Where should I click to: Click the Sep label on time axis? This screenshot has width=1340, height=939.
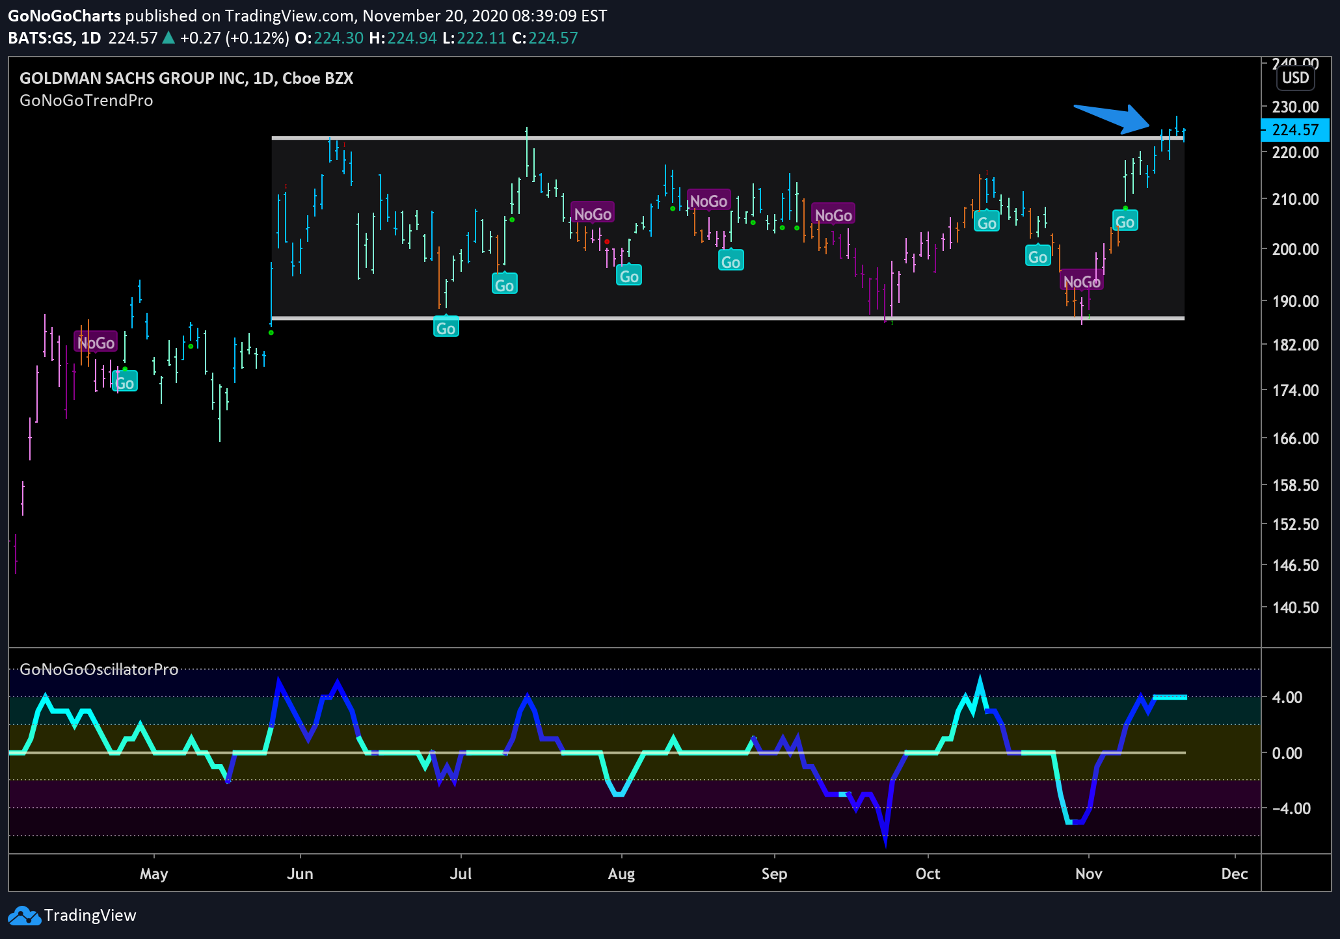point(774,873)
